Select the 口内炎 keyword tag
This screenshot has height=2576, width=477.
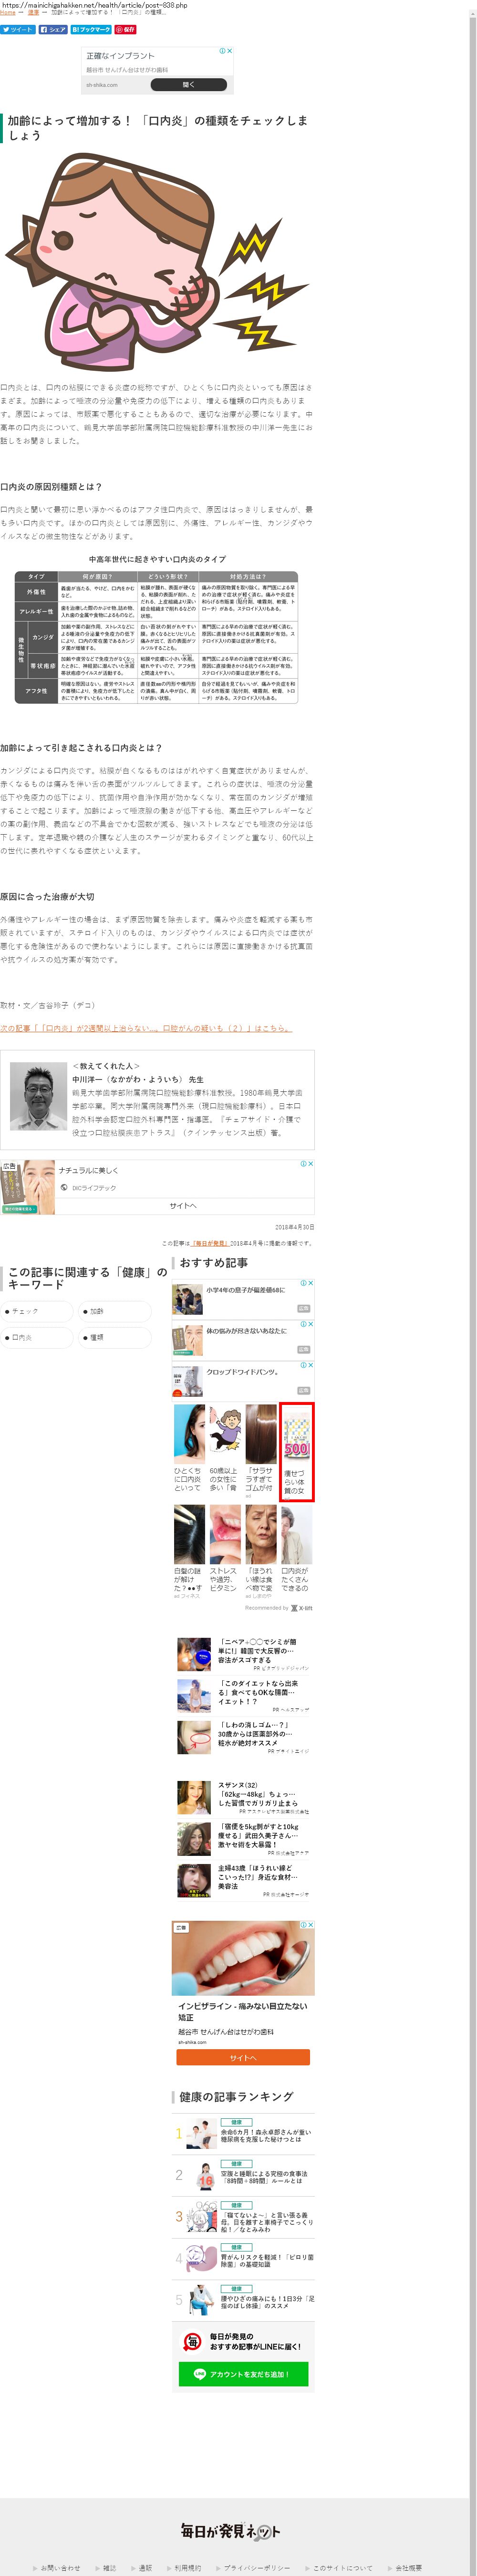(x=36, y=1337)
